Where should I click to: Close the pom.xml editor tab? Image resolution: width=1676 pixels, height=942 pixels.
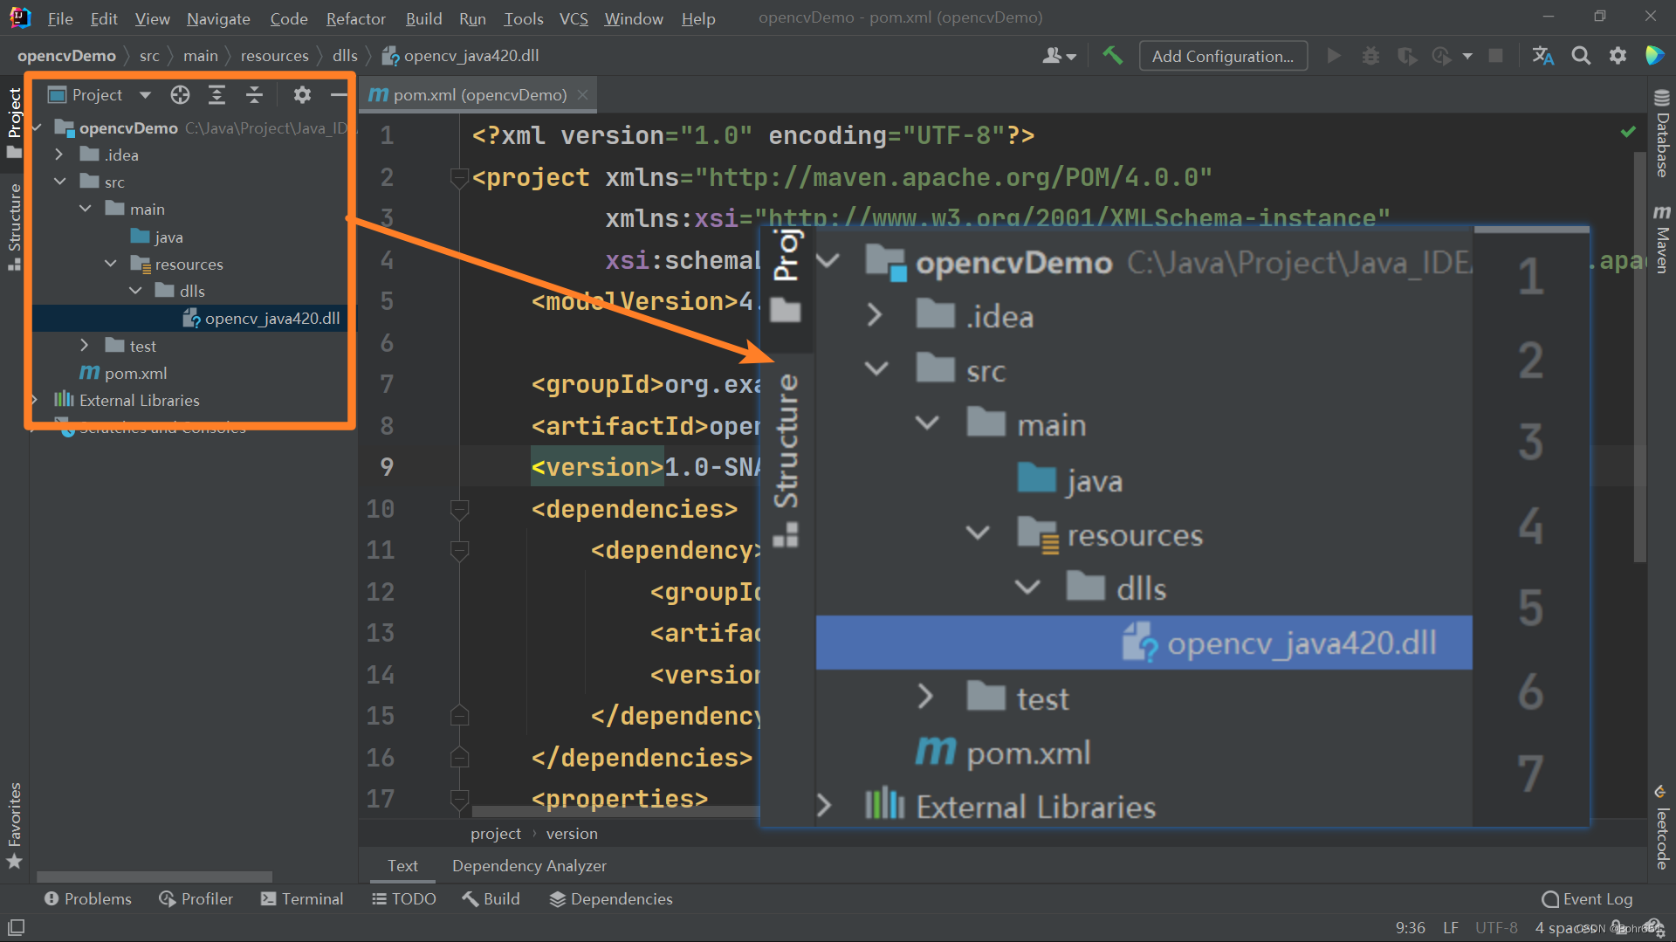(583, 94)
